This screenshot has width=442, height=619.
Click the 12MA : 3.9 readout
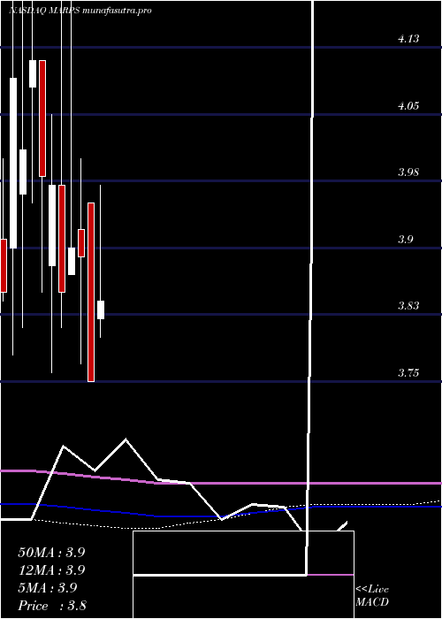(x=51, y=570)
